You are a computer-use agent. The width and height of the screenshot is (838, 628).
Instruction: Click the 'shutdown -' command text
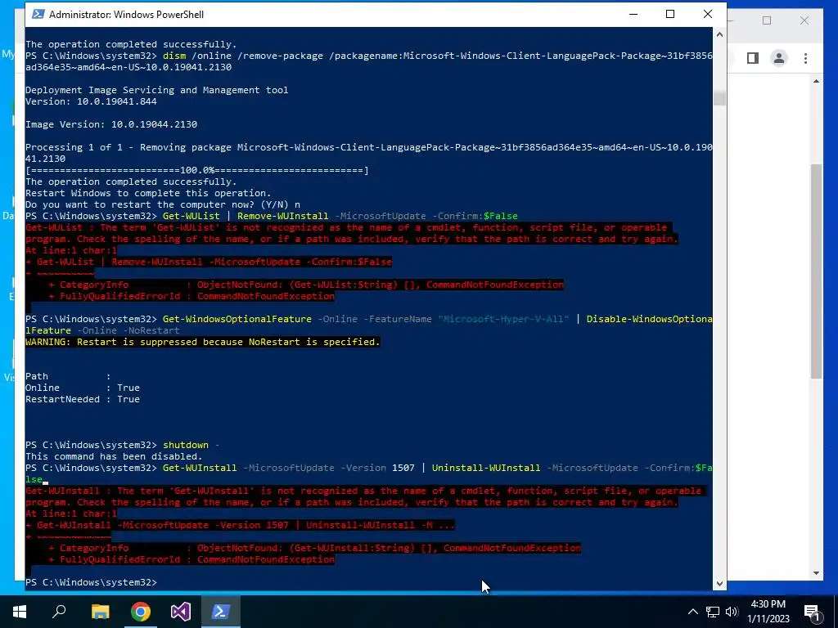click(x=191, y=445)
